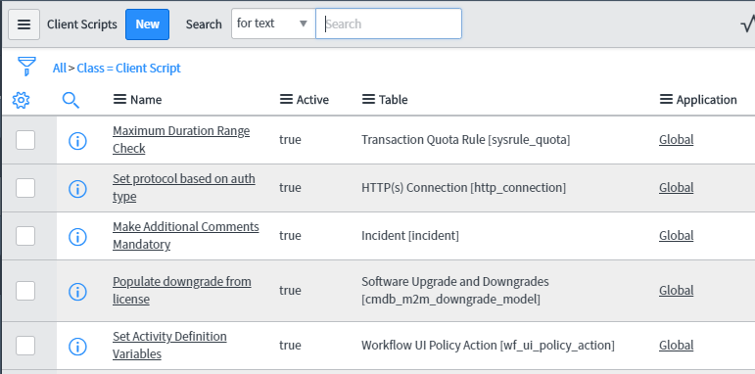Preview Set Activity Definition Variables info icon

pos(77,347)
